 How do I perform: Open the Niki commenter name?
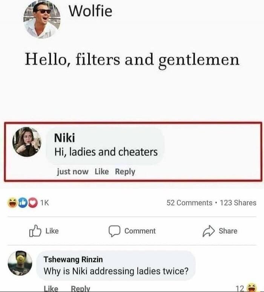click(x=64, y=138)
